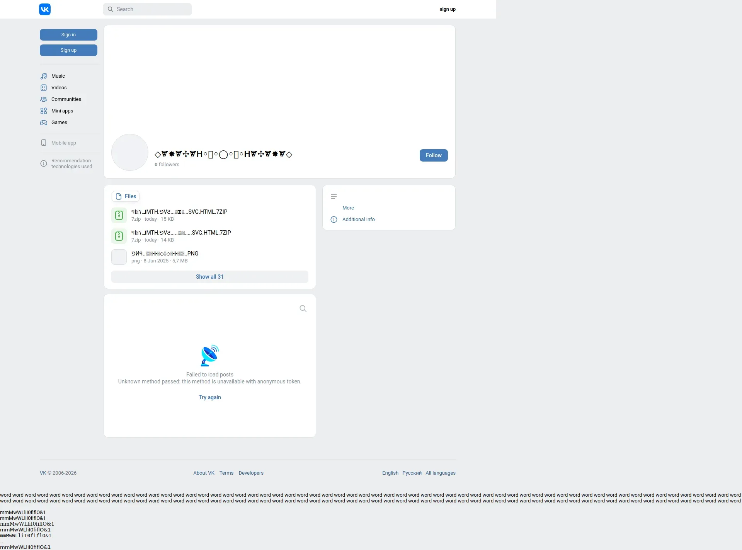Open Communities from the sidebar
Screen dimensions: 742x550
click(66, 99)
